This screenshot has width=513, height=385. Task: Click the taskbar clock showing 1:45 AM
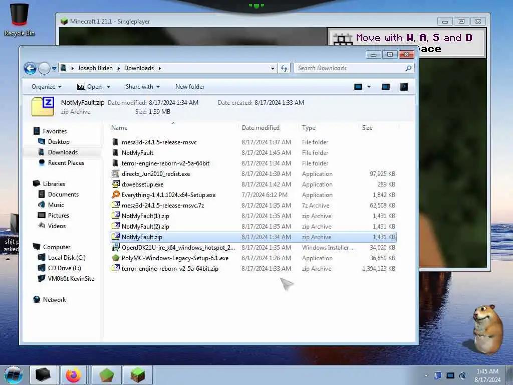[487, 375]
